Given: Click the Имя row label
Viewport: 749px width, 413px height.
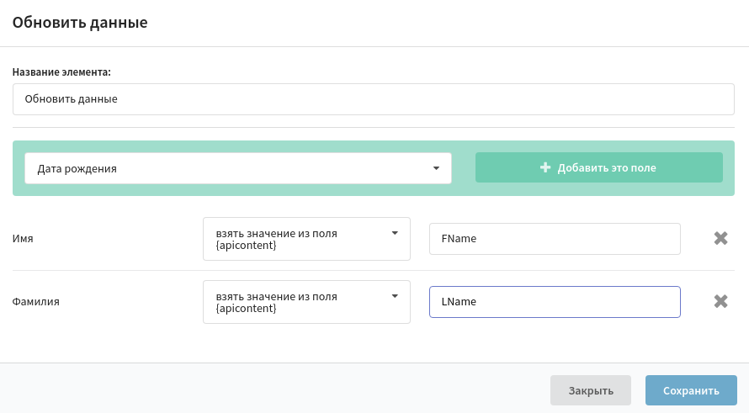Looking at the screenshot, I should (23, 238).
